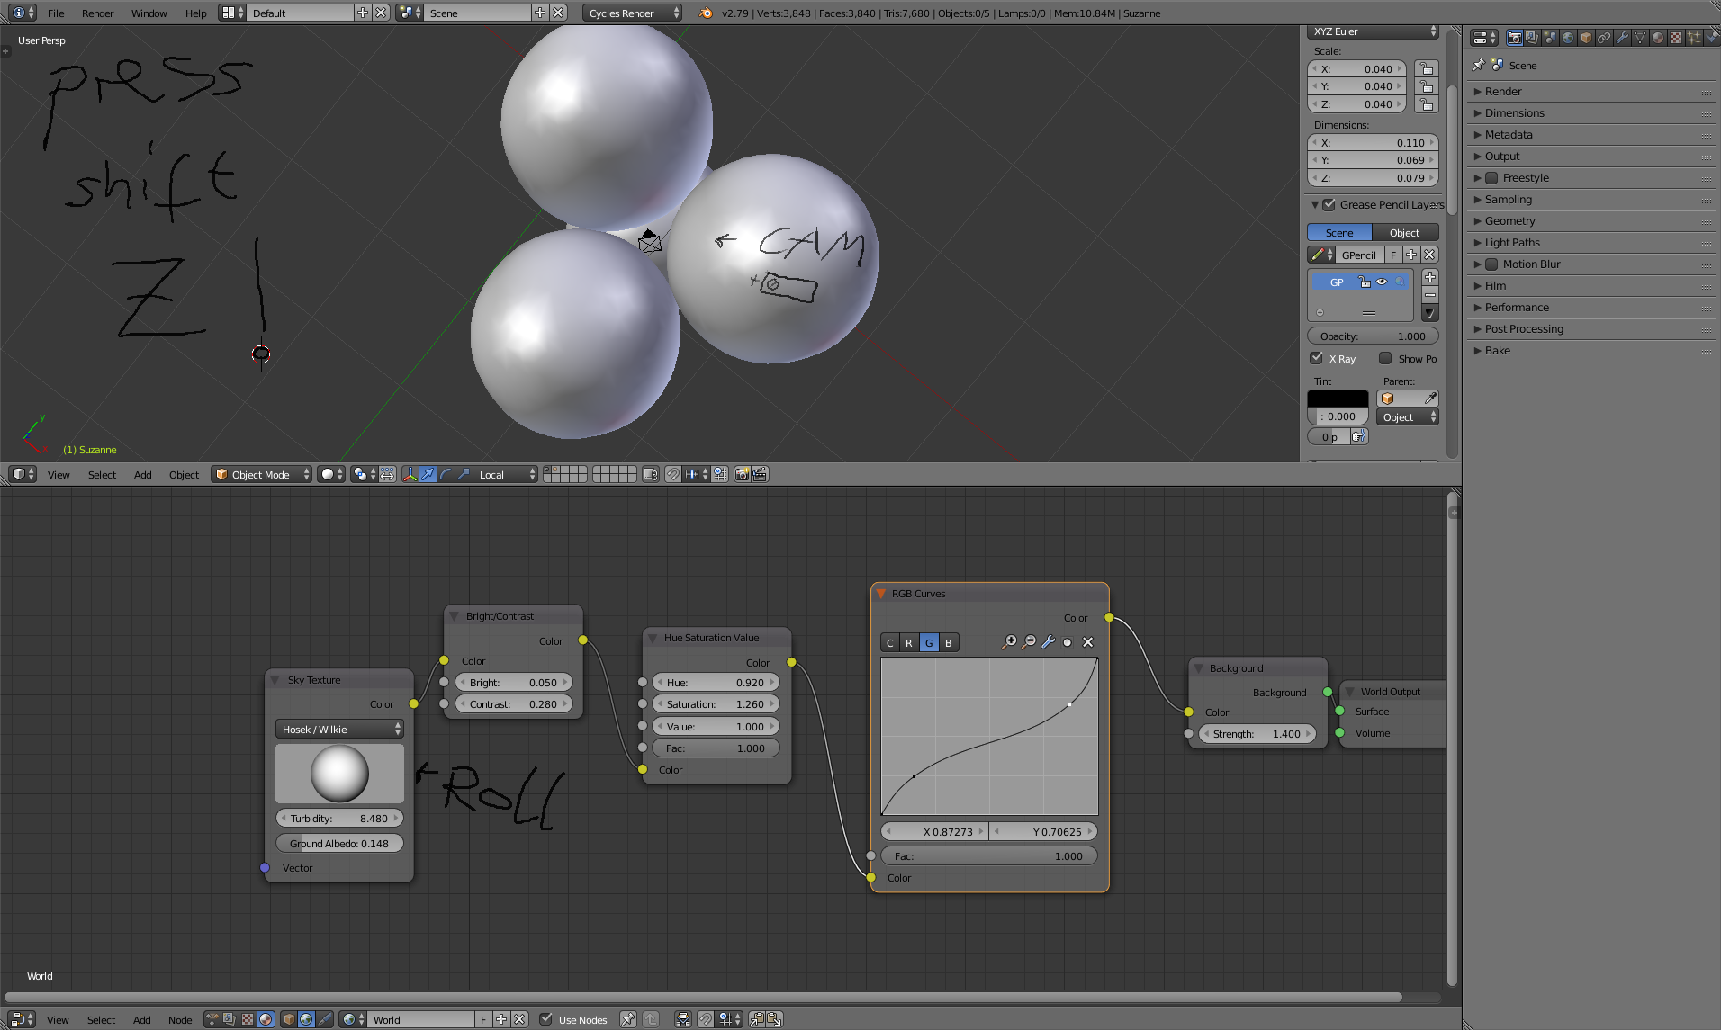
Task: Click the lock icon on GP layer
Action: point(1365,282)
